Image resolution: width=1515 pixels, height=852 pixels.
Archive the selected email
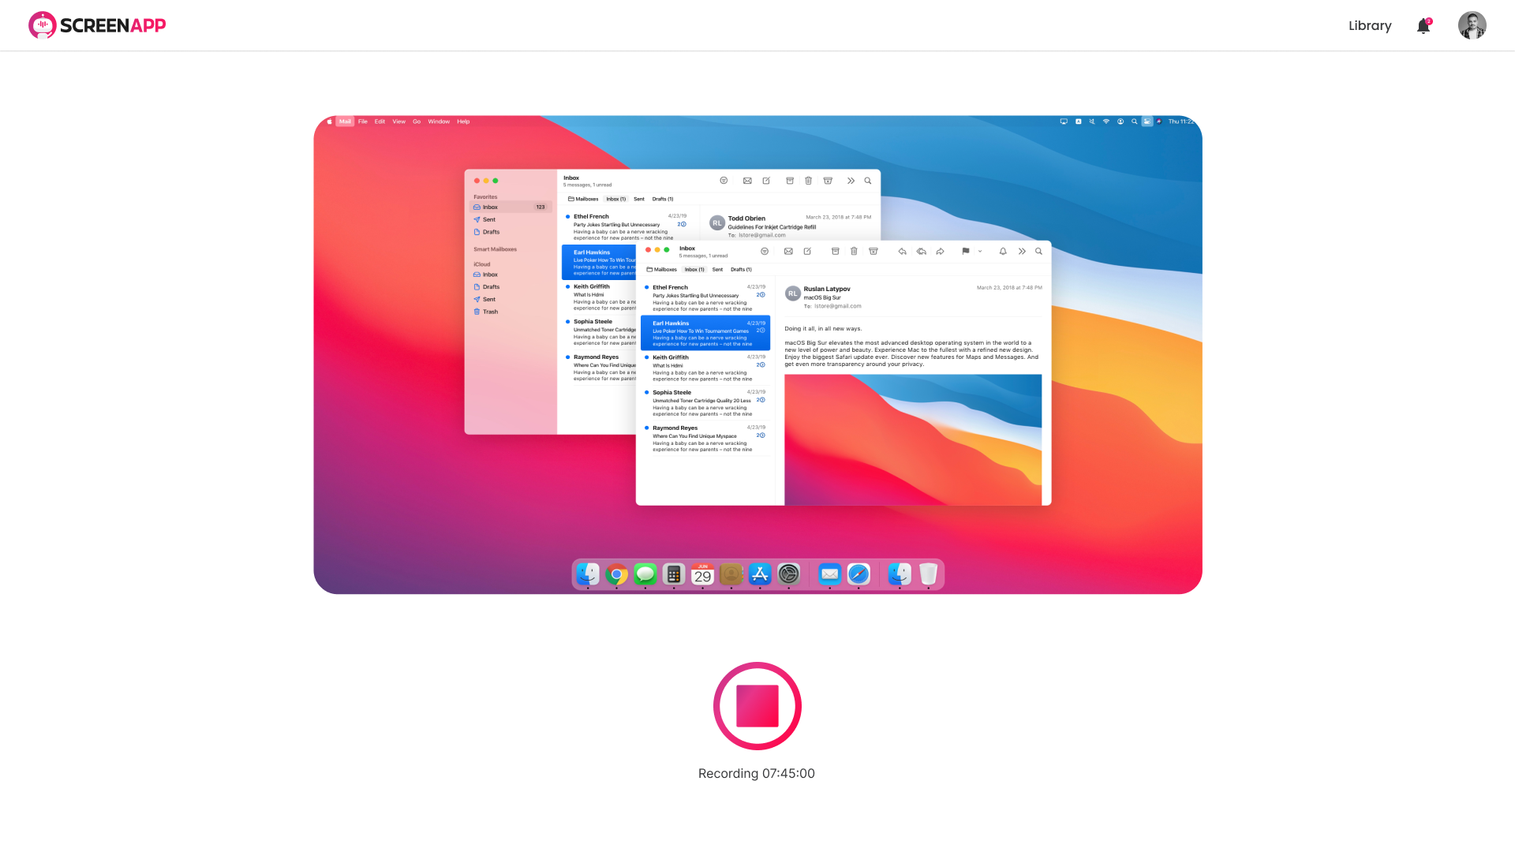tap(836, 251)
